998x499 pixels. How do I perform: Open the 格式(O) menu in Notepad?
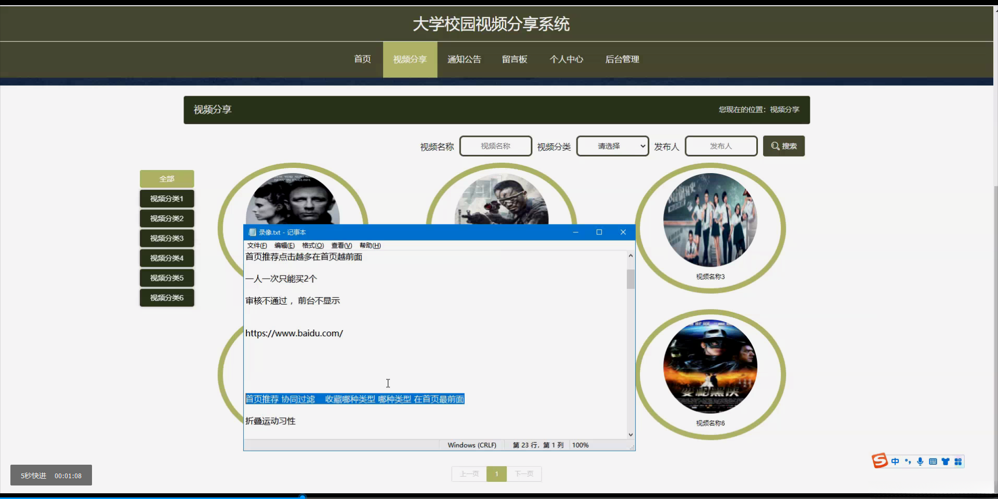pyautogui.click(x=312, y=245)
